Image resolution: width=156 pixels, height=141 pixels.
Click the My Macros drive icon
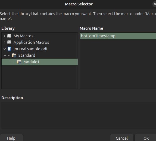coord(9,36)
